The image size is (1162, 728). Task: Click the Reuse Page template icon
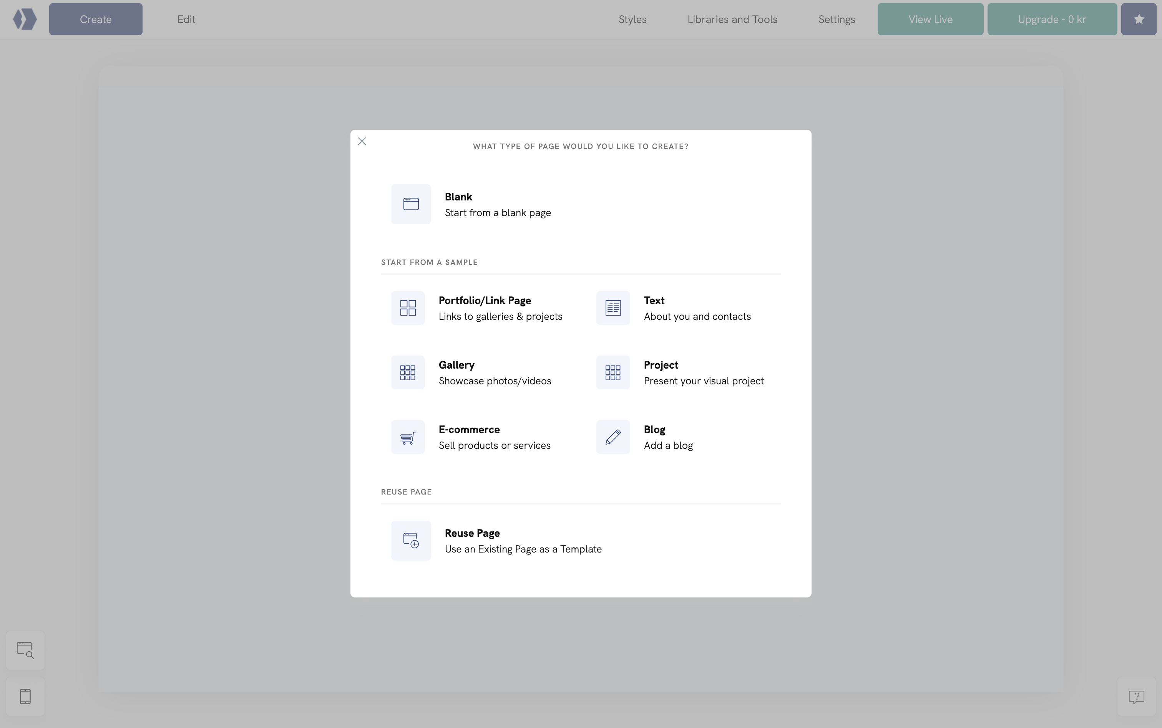point(410,540)
